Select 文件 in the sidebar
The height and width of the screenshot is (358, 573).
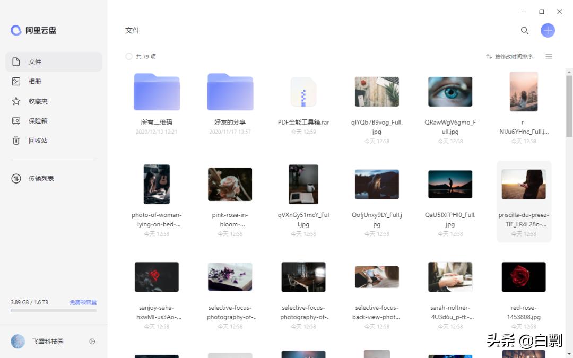[35, 61]
